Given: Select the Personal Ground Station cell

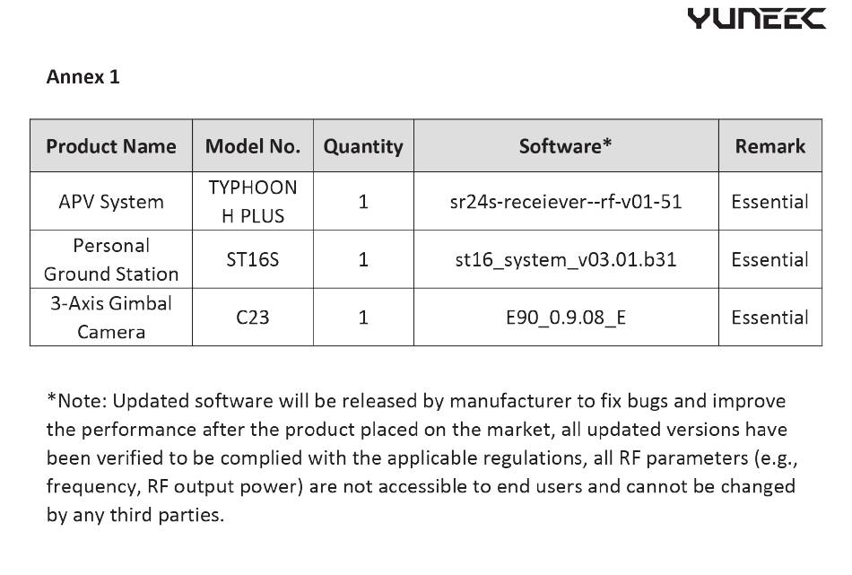Looking at the screenshot, I should (x=111, y=259).
